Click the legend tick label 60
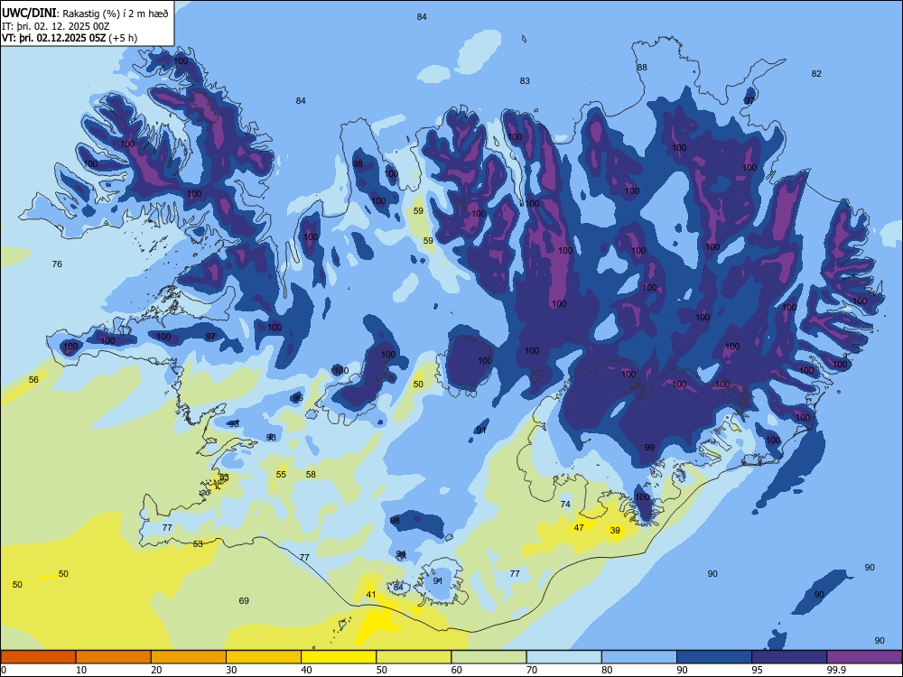 pos(457,670)
